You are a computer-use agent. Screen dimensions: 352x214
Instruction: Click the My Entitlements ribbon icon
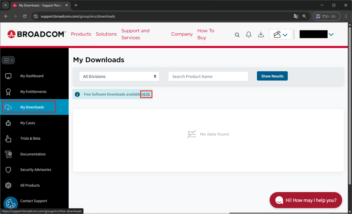(x=8, y=92)
